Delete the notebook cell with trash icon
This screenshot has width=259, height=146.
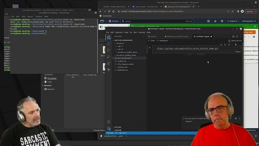[x=236, y=45]
